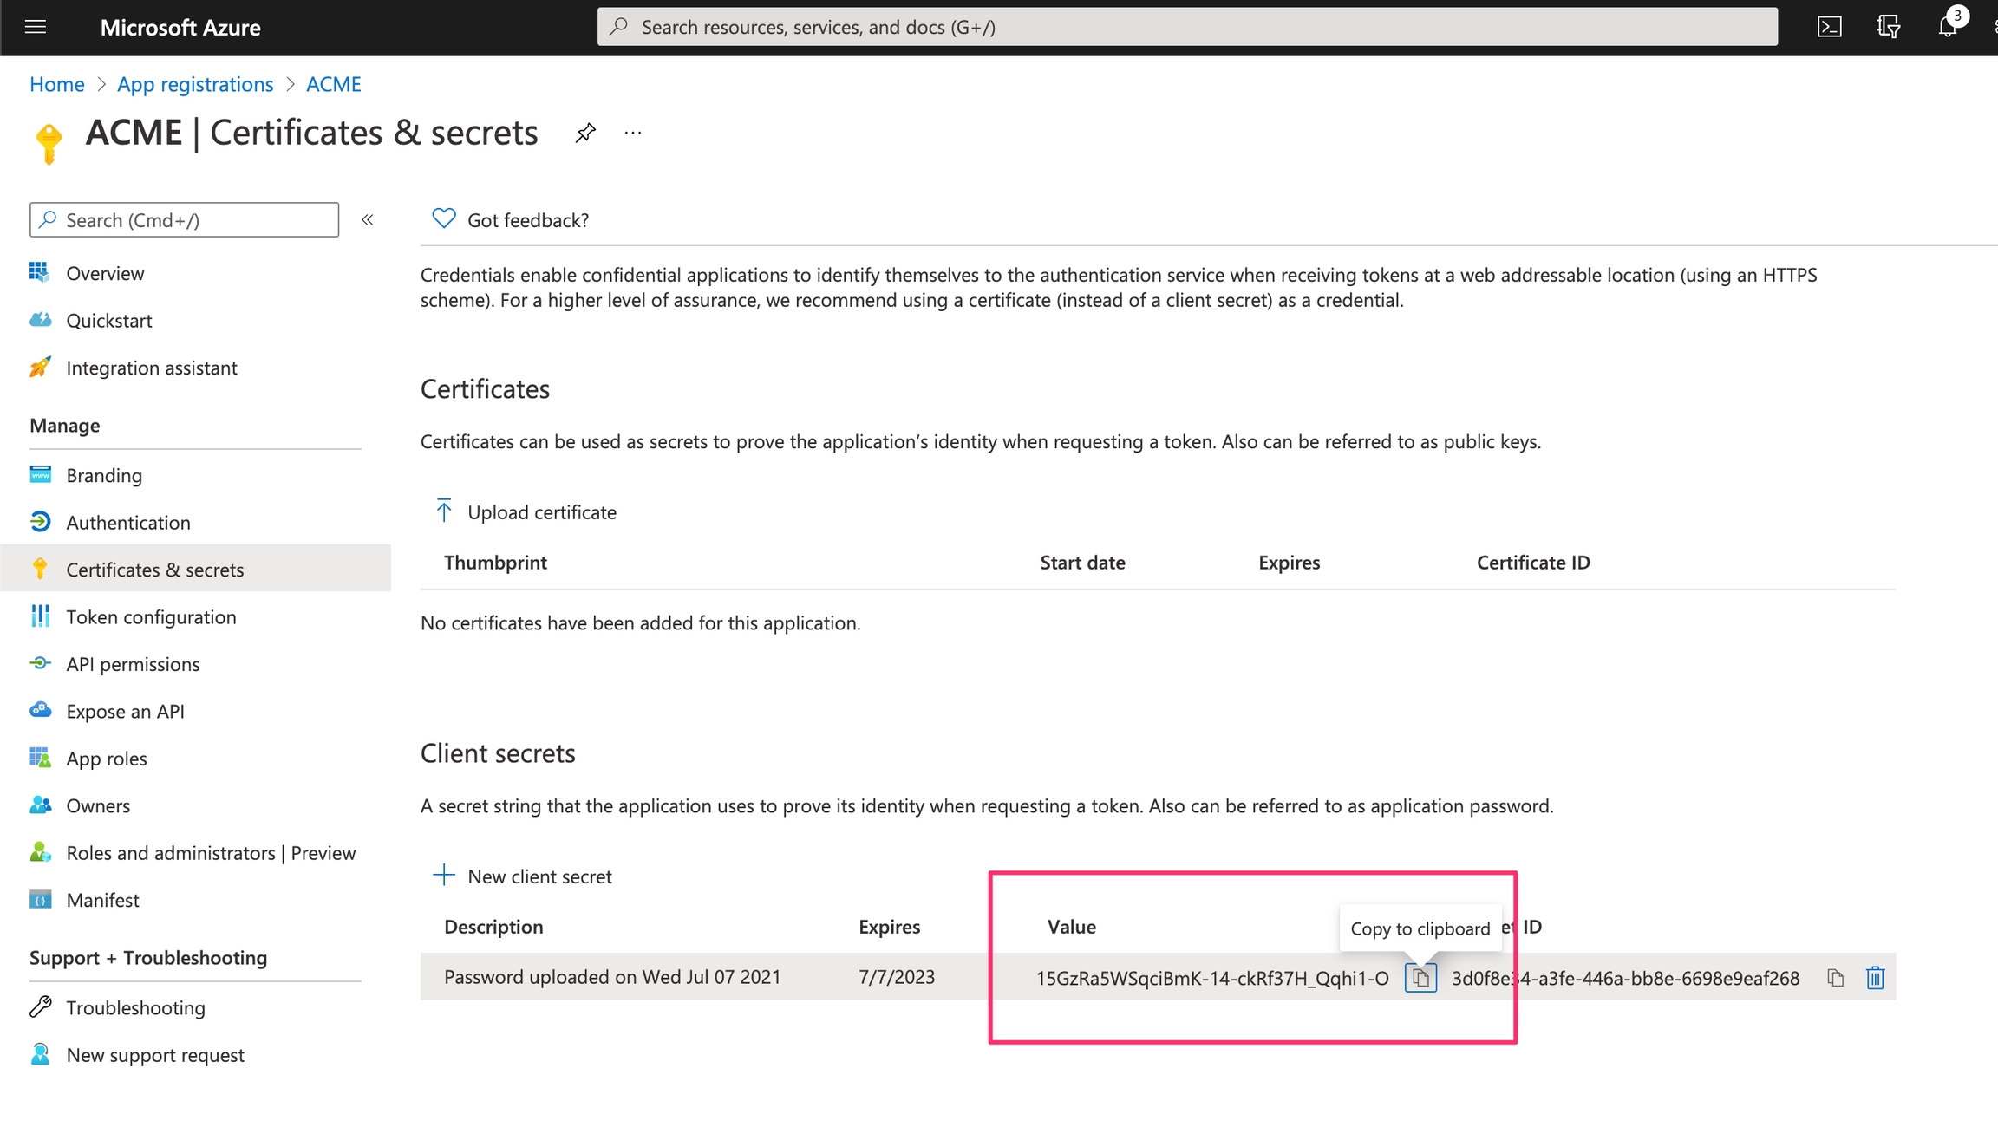Screen dimensions: 1998x1140
Task: Navigate to the App registrations breadcrumb
Action: click(x=195, y=84)
